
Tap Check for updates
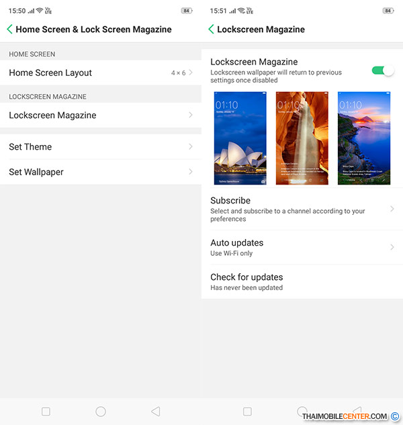(x=302, y=281)
